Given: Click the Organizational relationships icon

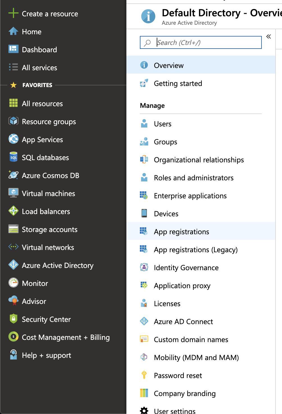Looking at the screenshot, I should [144, 160].
